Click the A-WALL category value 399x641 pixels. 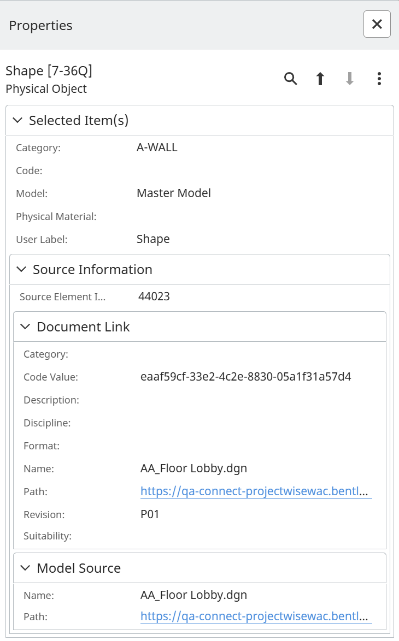click(157, 147)
